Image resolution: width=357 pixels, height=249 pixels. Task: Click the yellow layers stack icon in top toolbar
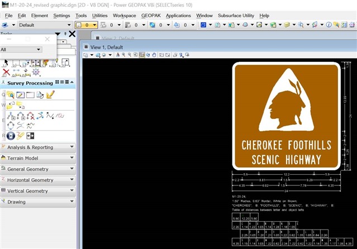(287, 25)
